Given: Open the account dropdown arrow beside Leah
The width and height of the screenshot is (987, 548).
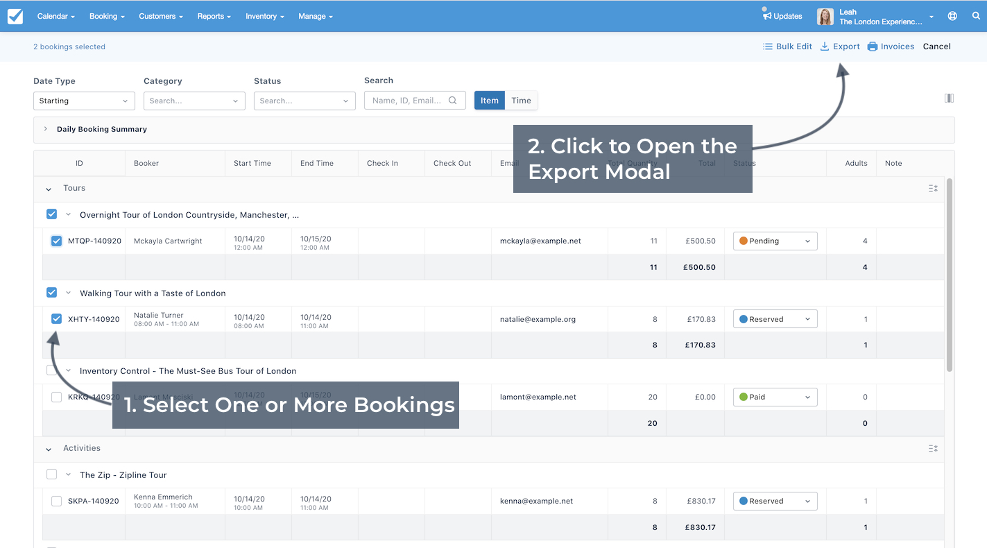Looking at the screenshot, I should tap(932, 17).
